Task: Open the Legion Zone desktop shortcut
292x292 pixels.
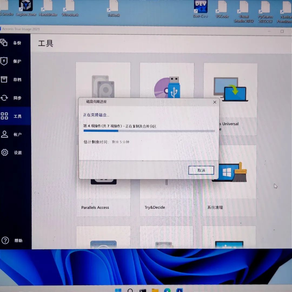Action: (26, 8)
